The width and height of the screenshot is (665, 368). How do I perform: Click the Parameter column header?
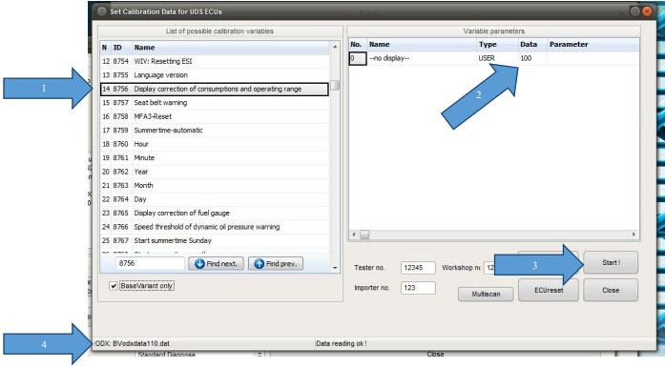592,45
